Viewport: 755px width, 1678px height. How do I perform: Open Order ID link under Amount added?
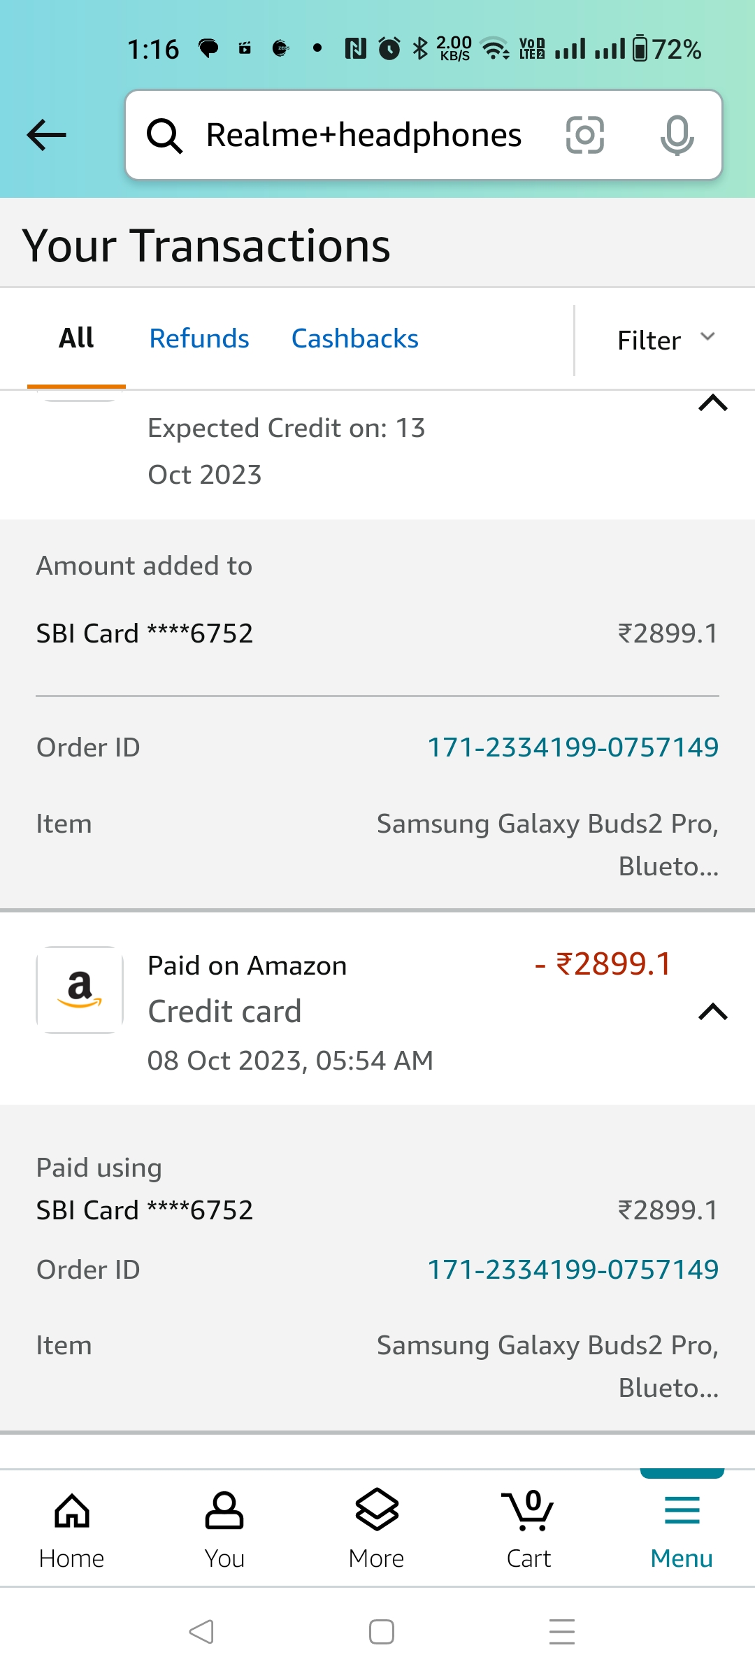pos(573,747)
